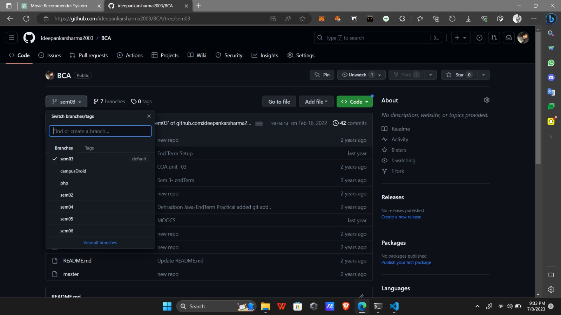Click Create a new release link
This screenshot has width=561, height=315.
pyautogui.click(x=401, y=217)
